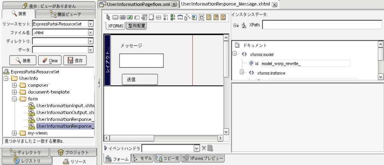Pick the last tan layout grid icon
The width and height of the screenshot is (384, 165).
click(223, 18)
